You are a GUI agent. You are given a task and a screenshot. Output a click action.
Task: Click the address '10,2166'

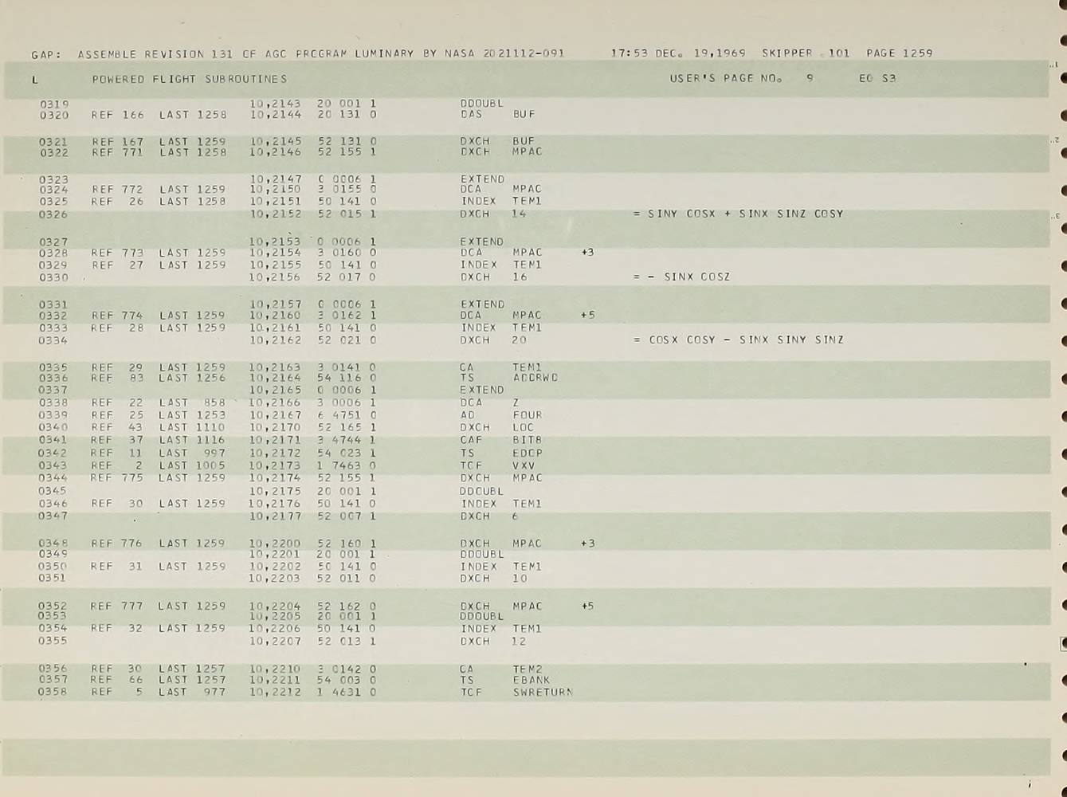click(275, 402)
